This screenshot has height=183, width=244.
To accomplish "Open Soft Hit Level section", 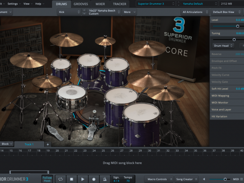I will click(227, 89).
